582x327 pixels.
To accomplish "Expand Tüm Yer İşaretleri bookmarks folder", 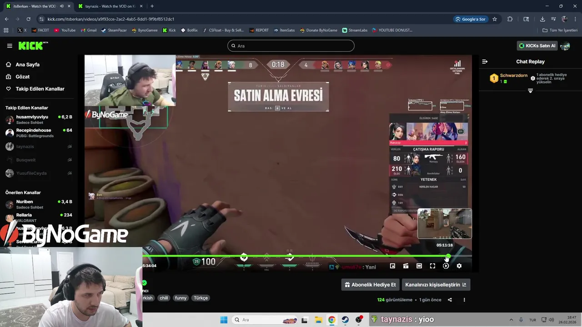I will click(x=560, y=30).
